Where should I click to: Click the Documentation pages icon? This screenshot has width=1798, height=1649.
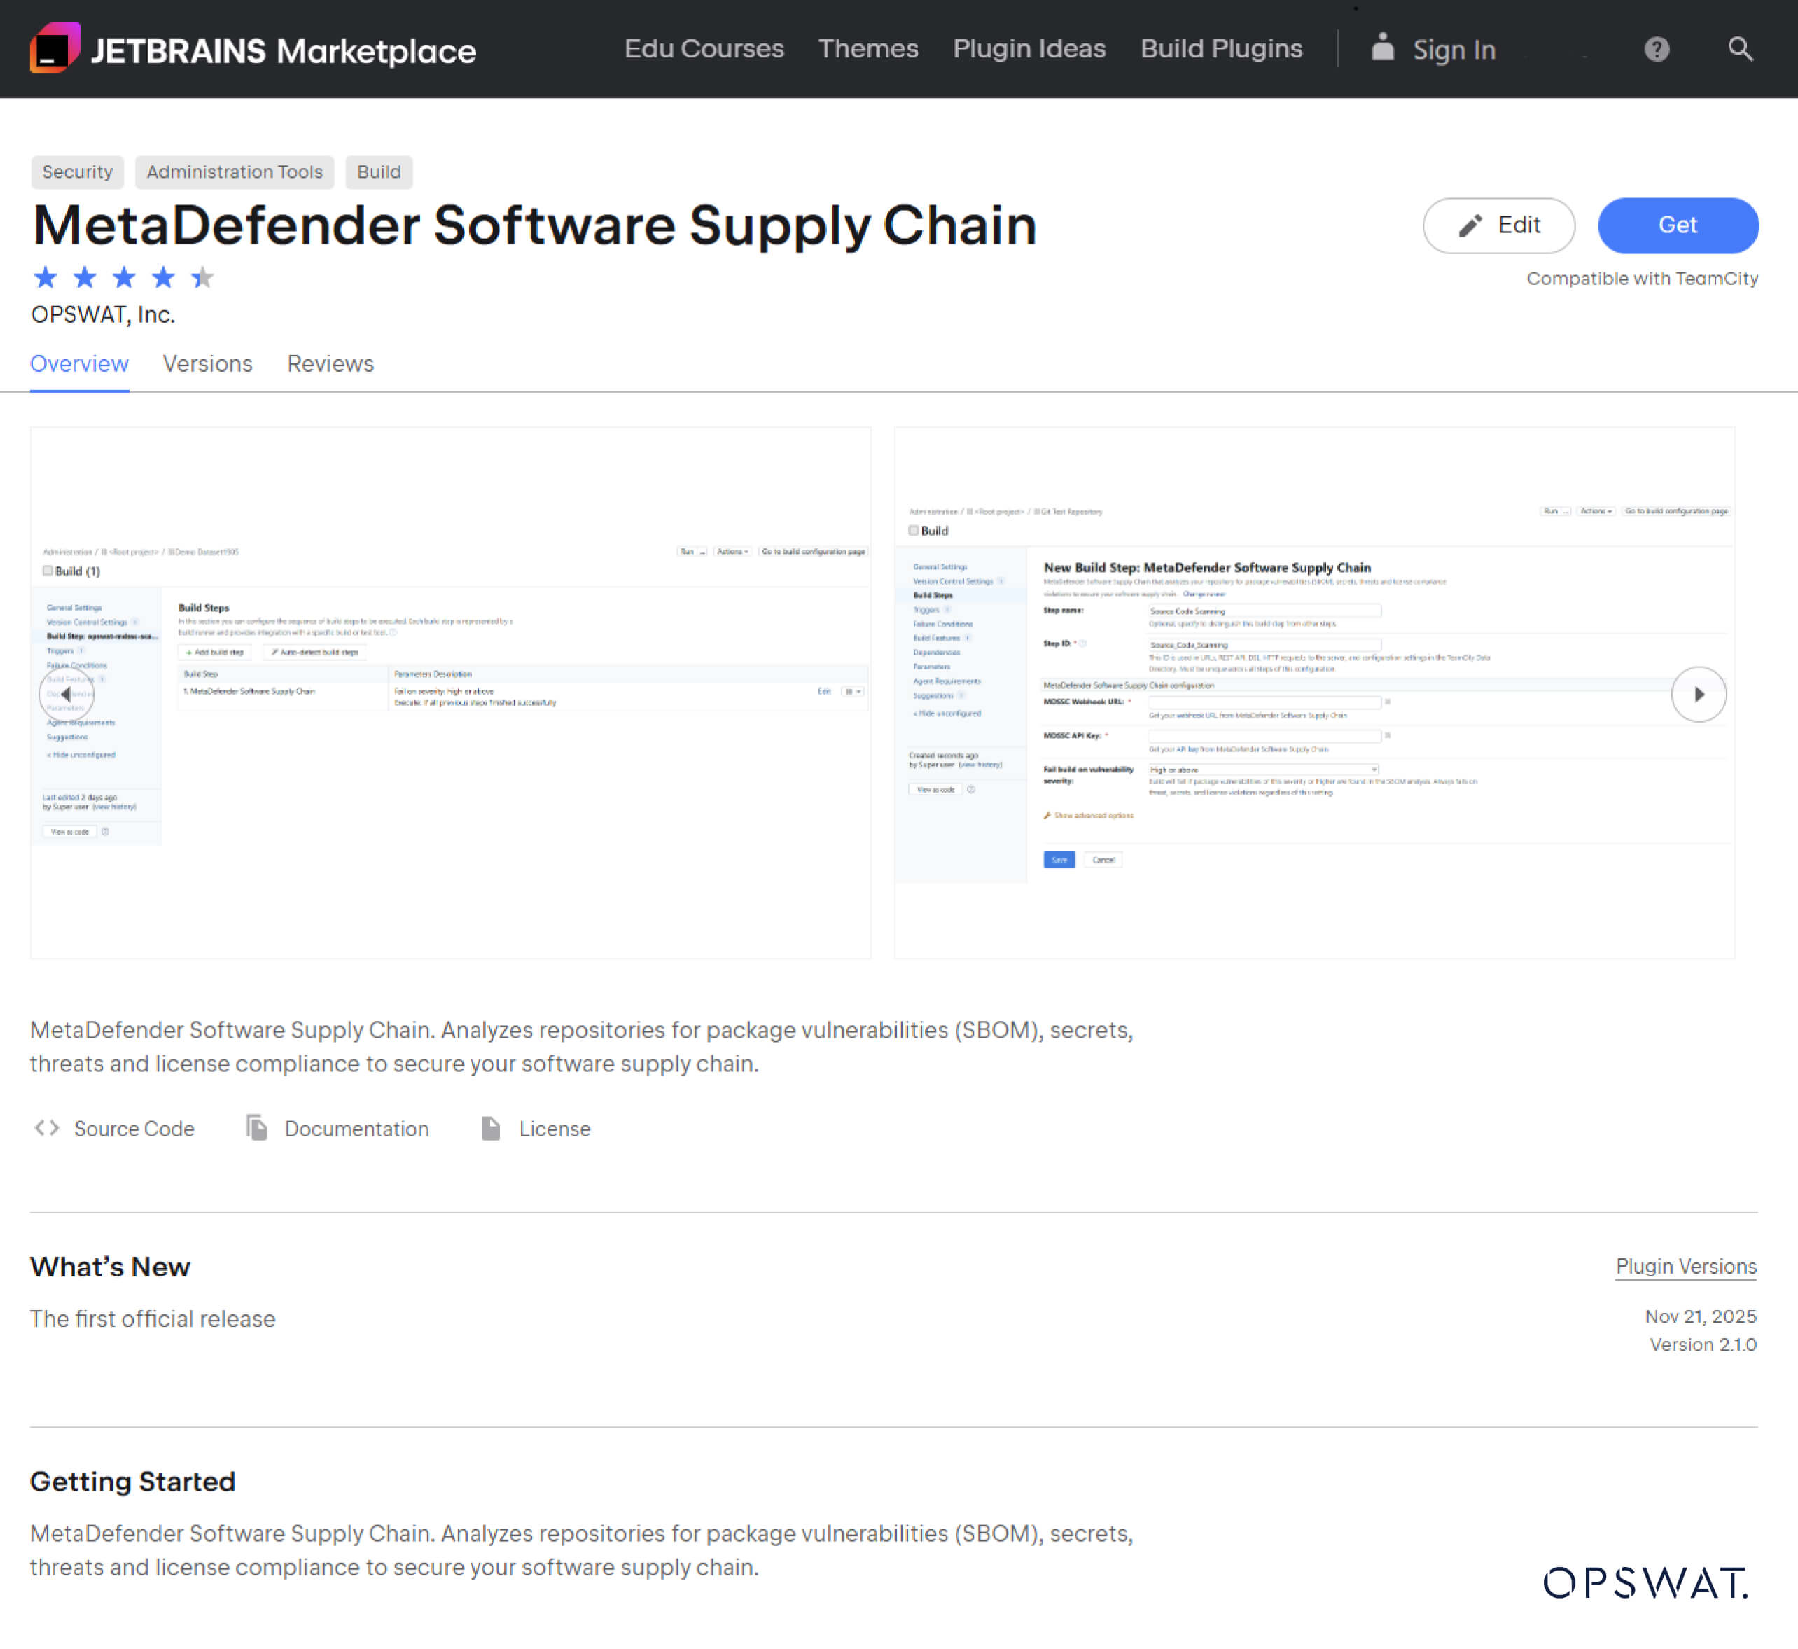click(257, 1128)
